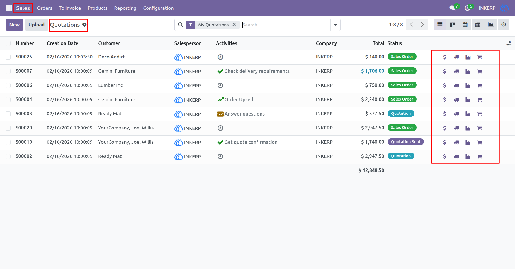Image resolution: width=515 pixels, height=269 pixels.
Task: Click the dollar icon for S00003
Action: [x=444, y=114]
